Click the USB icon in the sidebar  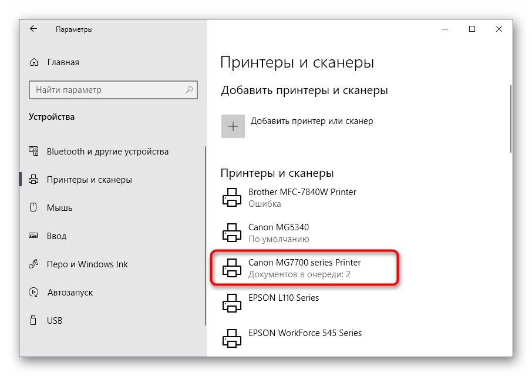point(33,320)
